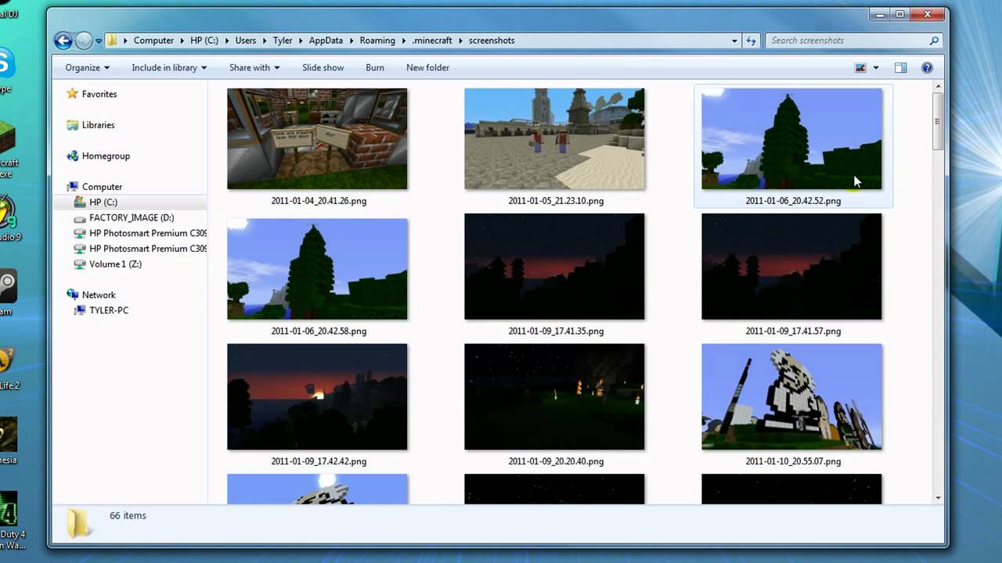Select thumbnail 2011-01-10_20.55.07.png
This screenshot has height=563, width=1002.
point(791,397)
